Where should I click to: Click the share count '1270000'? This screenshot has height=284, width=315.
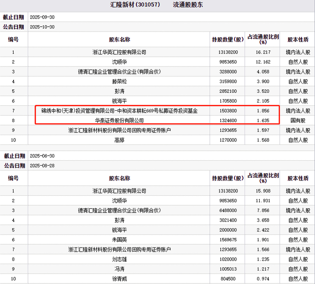tap(228, 140)
